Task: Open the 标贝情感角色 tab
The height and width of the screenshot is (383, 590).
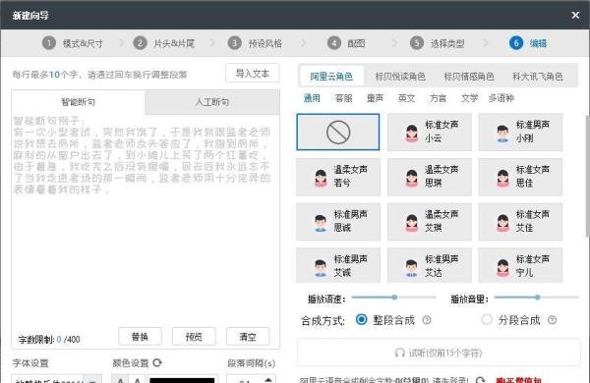Action: click(x=469, y=77)
